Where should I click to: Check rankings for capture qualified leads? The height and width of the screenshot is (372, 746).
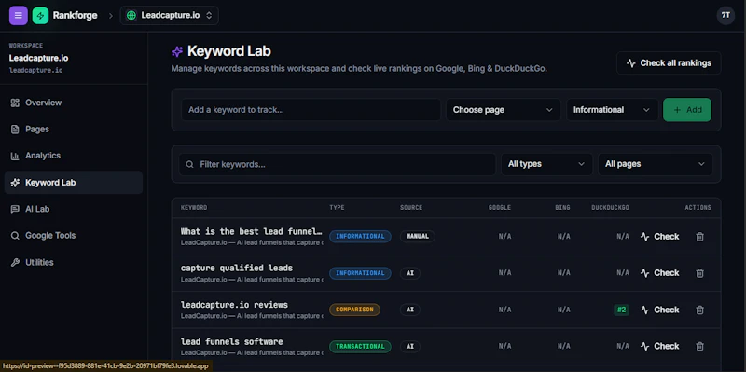coord(660,273)
